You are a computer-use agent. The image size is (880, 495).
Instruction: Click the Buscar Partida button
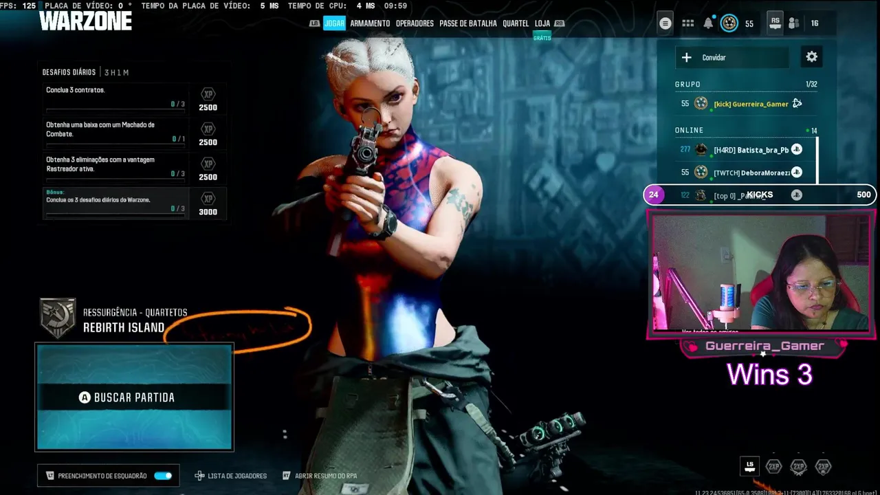[134, 397]
